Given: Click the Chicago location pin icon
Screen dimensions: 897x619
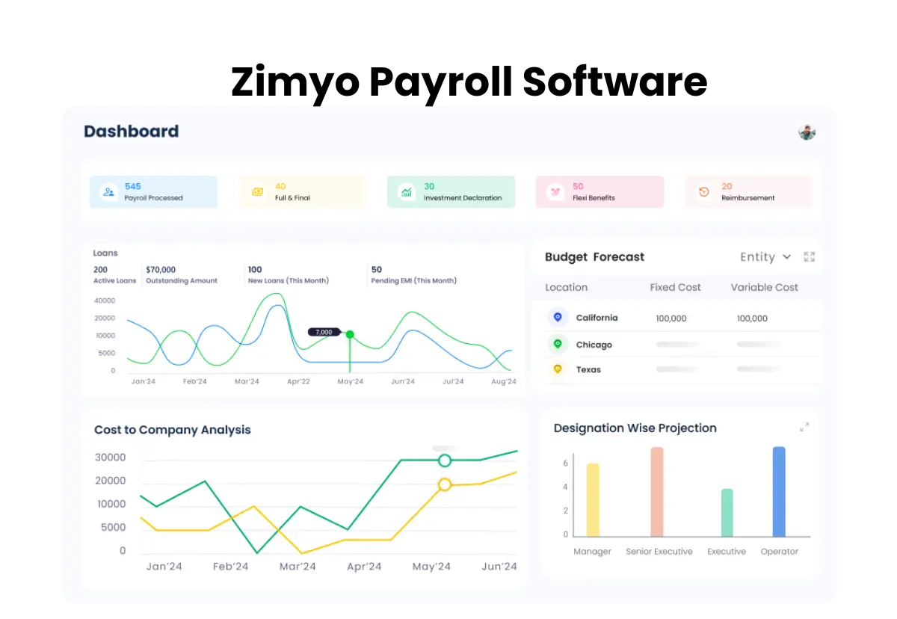Looking at the screenshot, I should (x=557, y=345).
